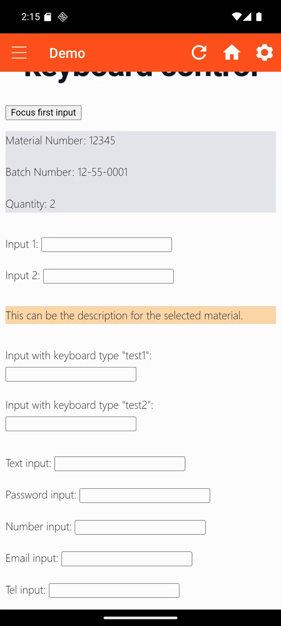Screen dimensions: 281x626
Task: Focus the keyboard type test1 input
Action: (71, 374)
